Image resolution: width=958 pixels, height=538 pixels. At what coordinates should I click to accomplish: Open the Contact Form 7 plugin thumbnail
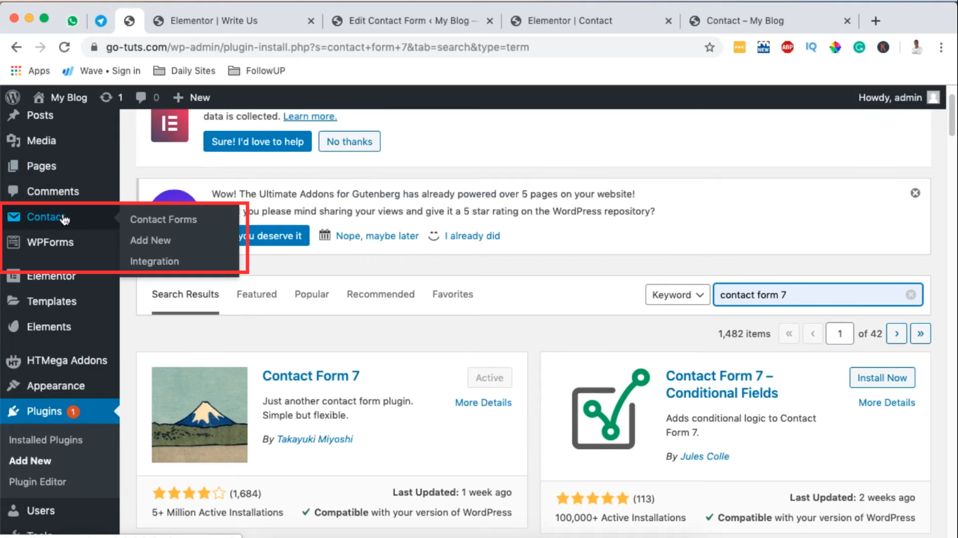tap(200, 415)
